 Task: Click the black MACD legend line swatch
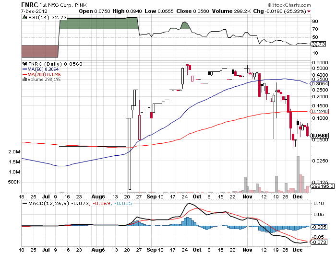click(x=24, y=203)
